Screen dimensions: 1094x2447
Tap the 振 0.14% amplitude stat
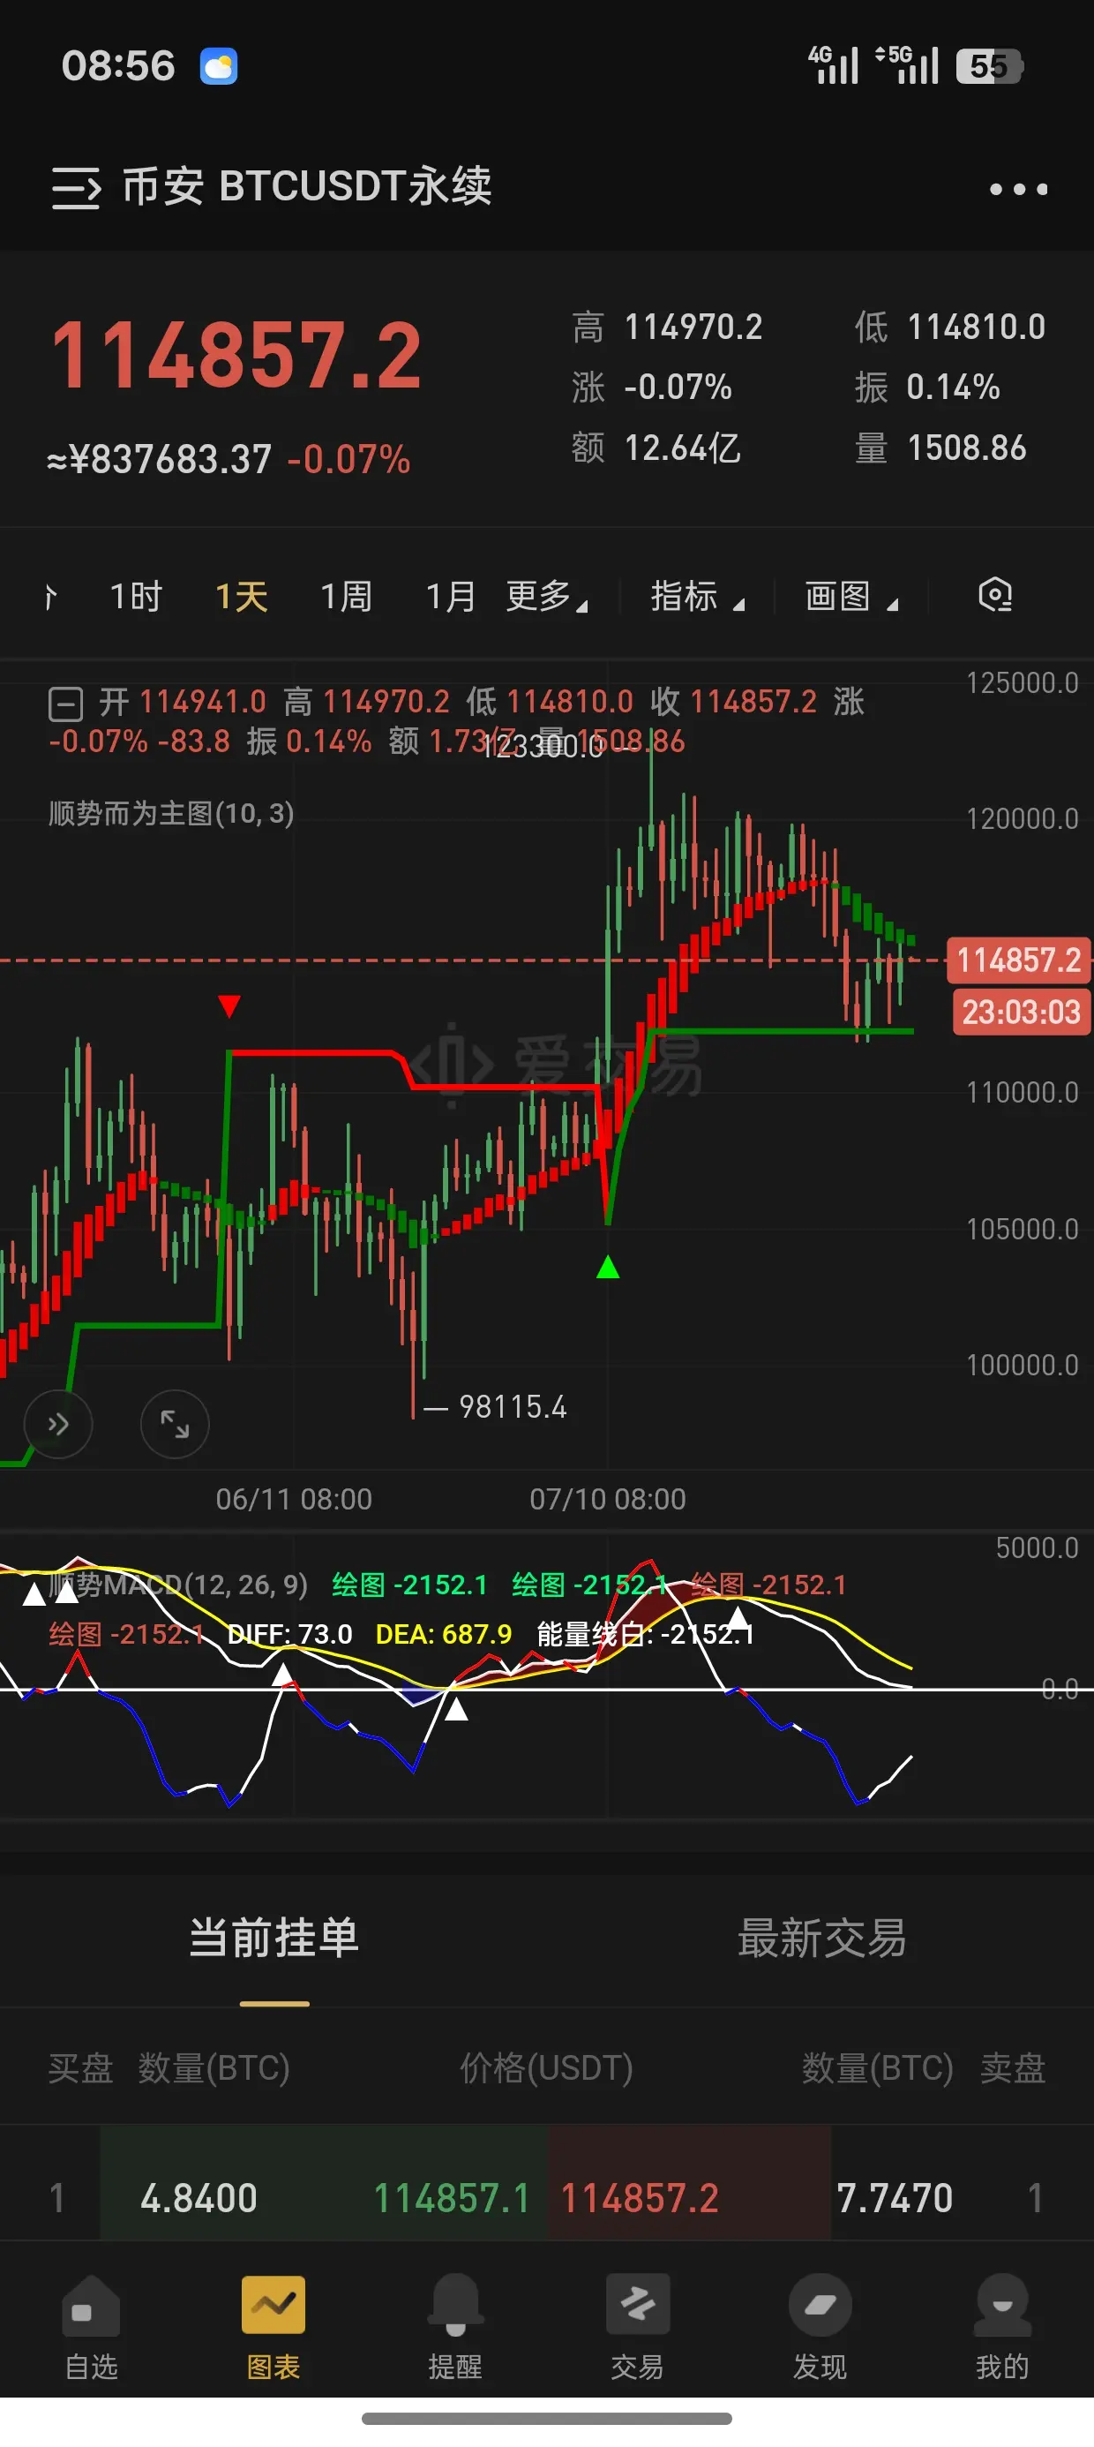(927, 387)
